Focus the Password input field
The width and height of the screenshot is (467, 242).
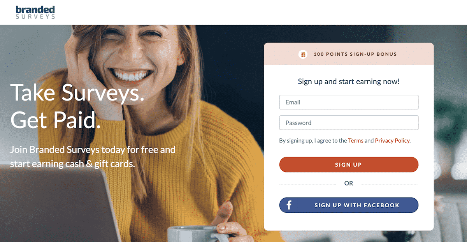[349, 123]
